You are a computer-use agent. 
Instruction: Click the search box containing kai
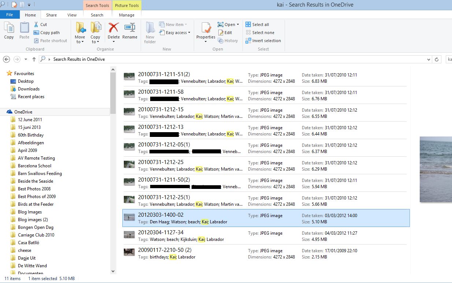449,59
